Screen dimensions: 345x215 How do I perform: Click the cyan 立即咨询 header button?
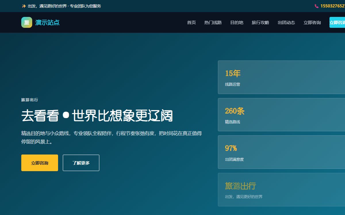[337, 22]
